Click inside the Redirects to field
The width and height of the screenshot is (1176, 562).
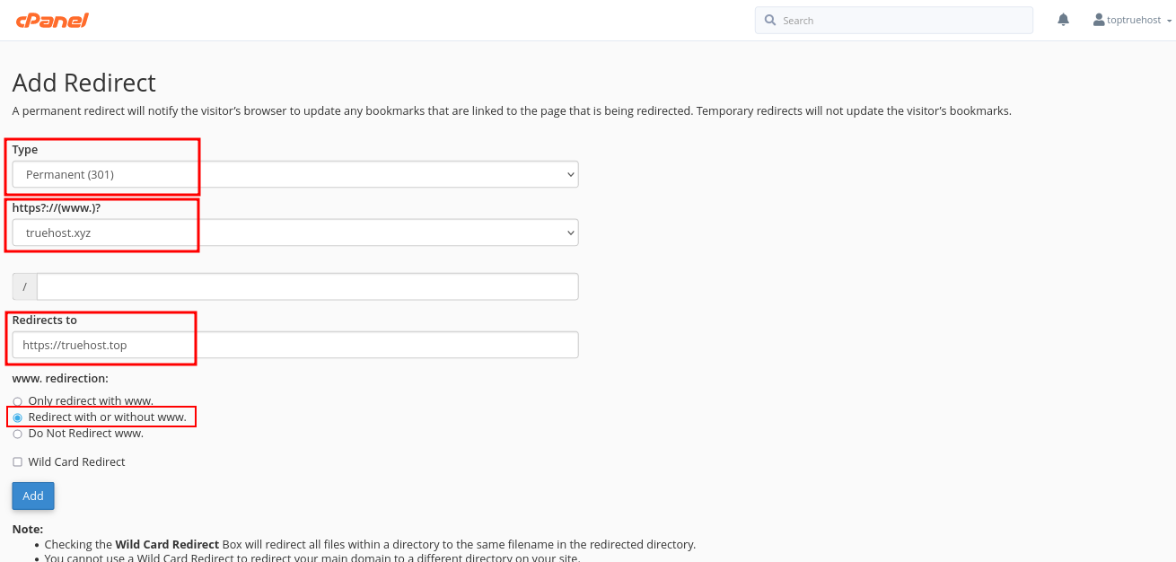click(269, 344)
